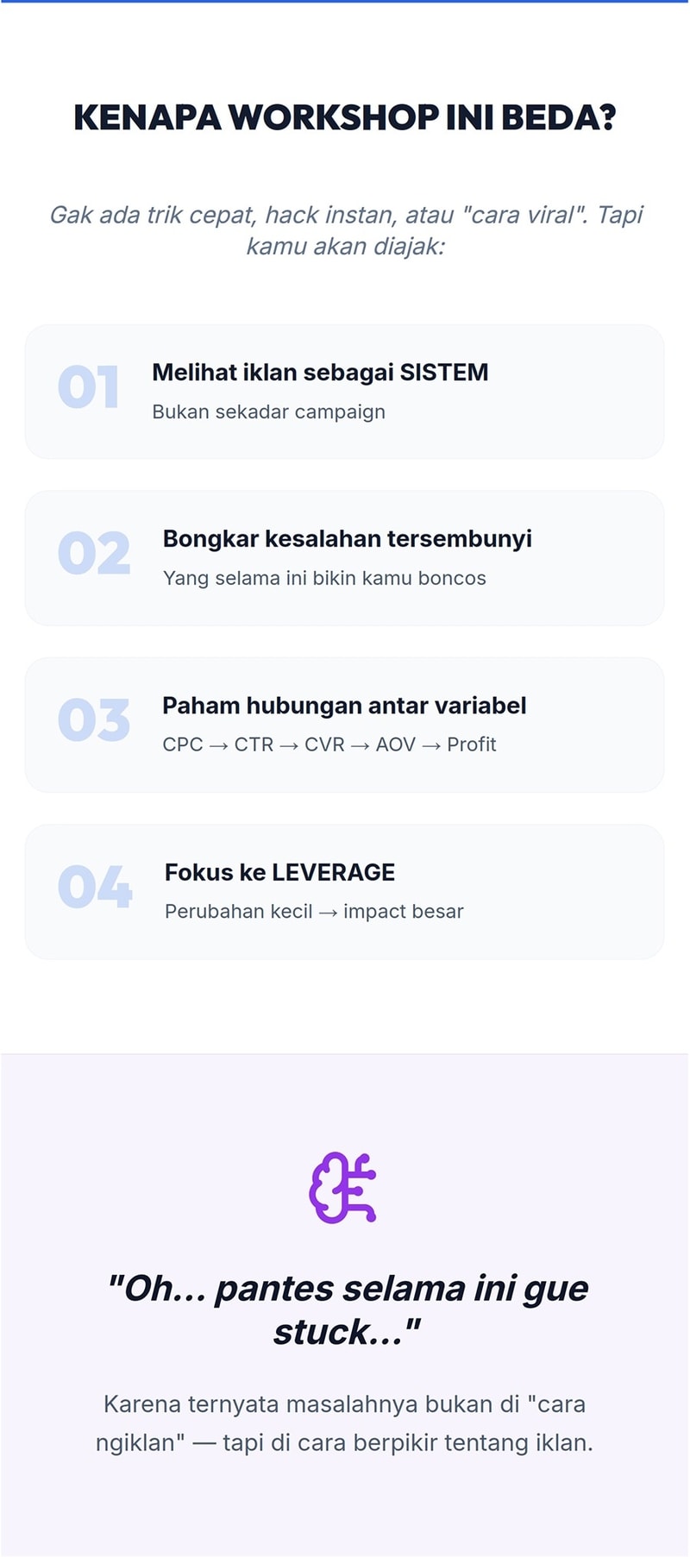
Task: Click the purple brain circuit icon
Action: tap(343, 1188)
